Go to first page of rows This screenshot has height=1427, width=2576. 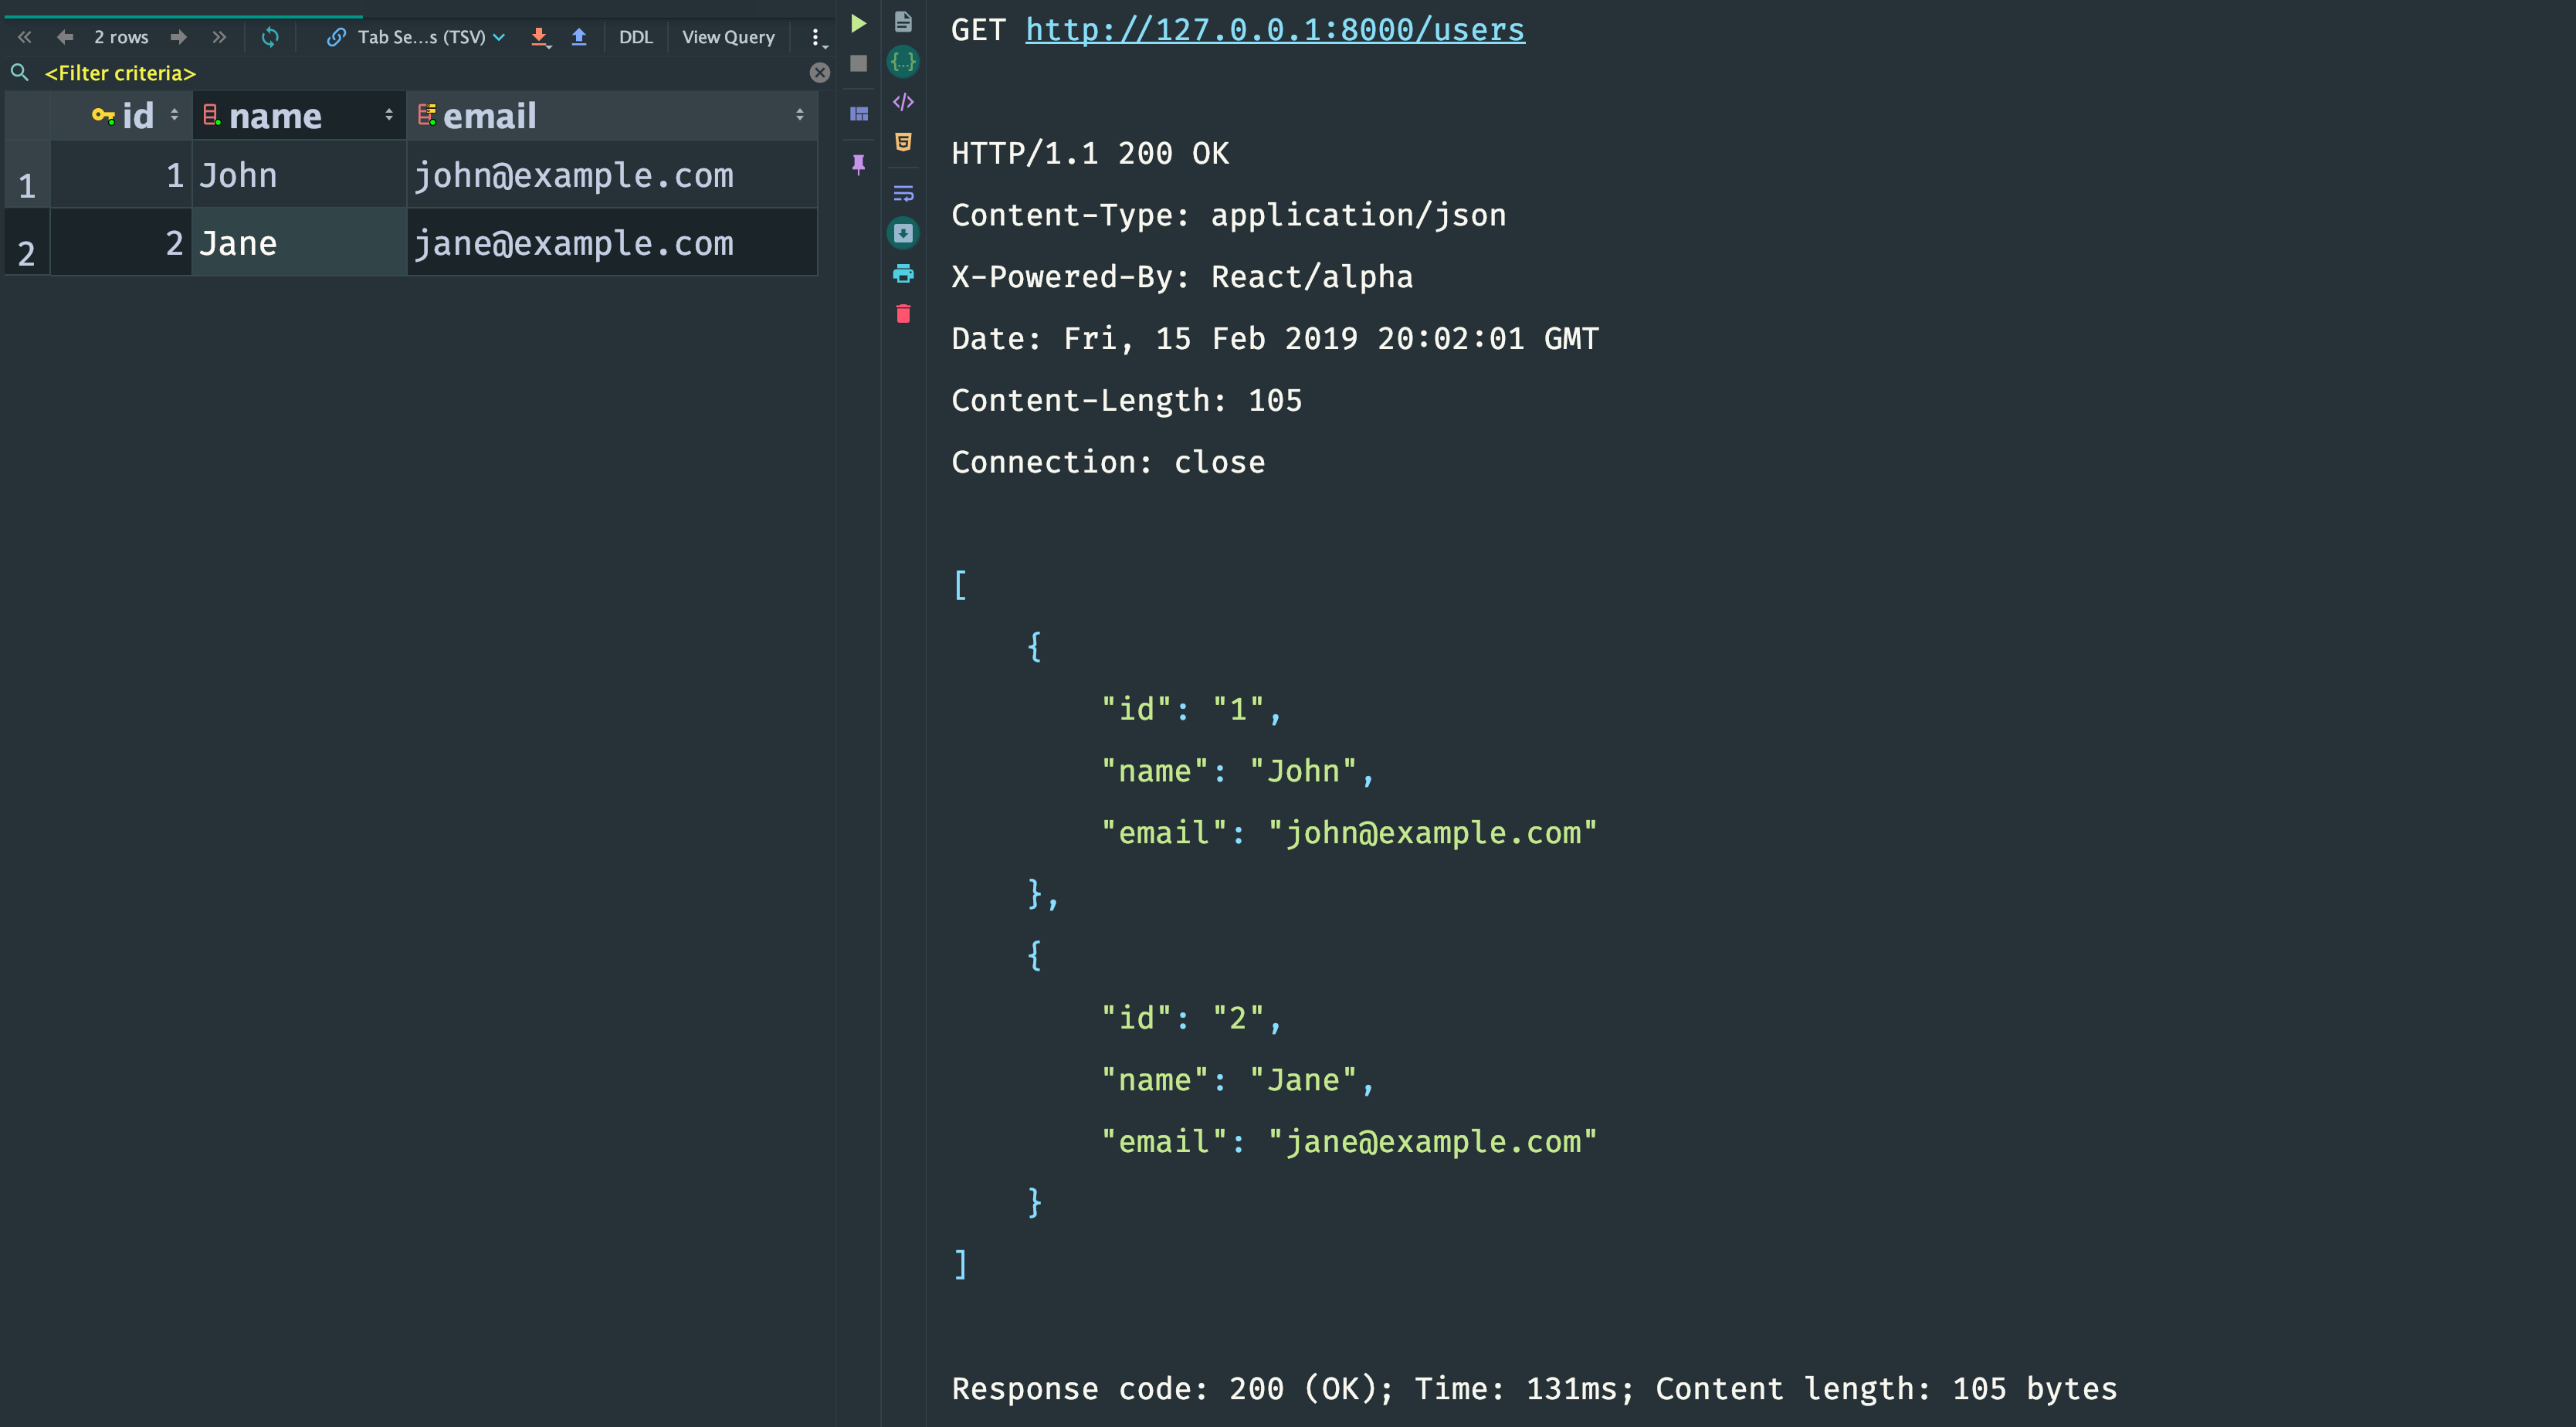click(25, 37)
